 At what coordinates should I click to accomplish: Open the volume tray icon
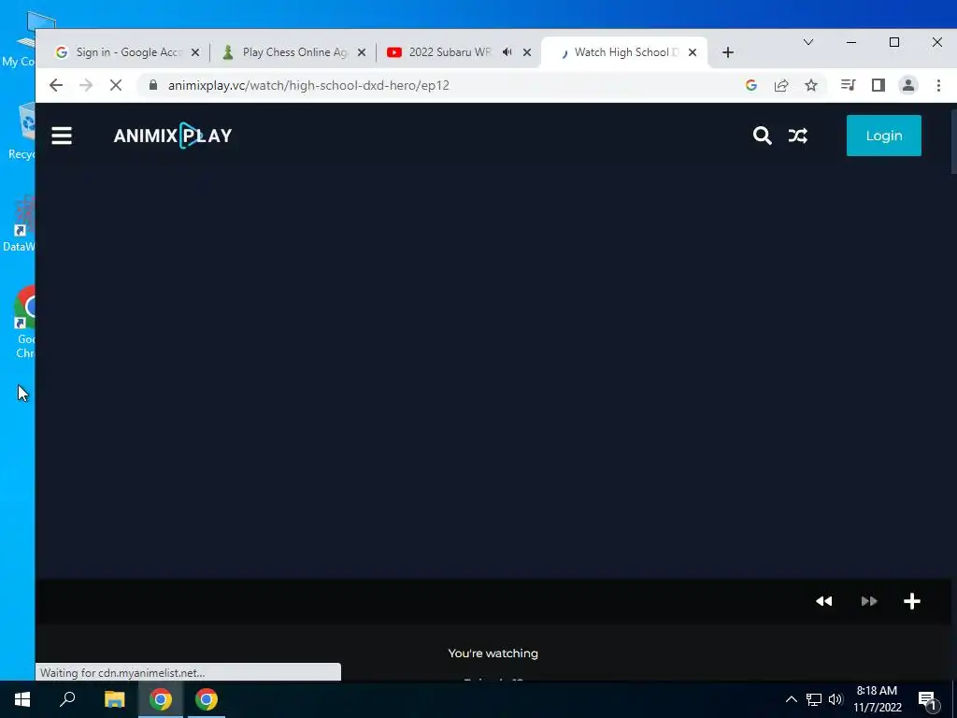(x=836, y=699)
